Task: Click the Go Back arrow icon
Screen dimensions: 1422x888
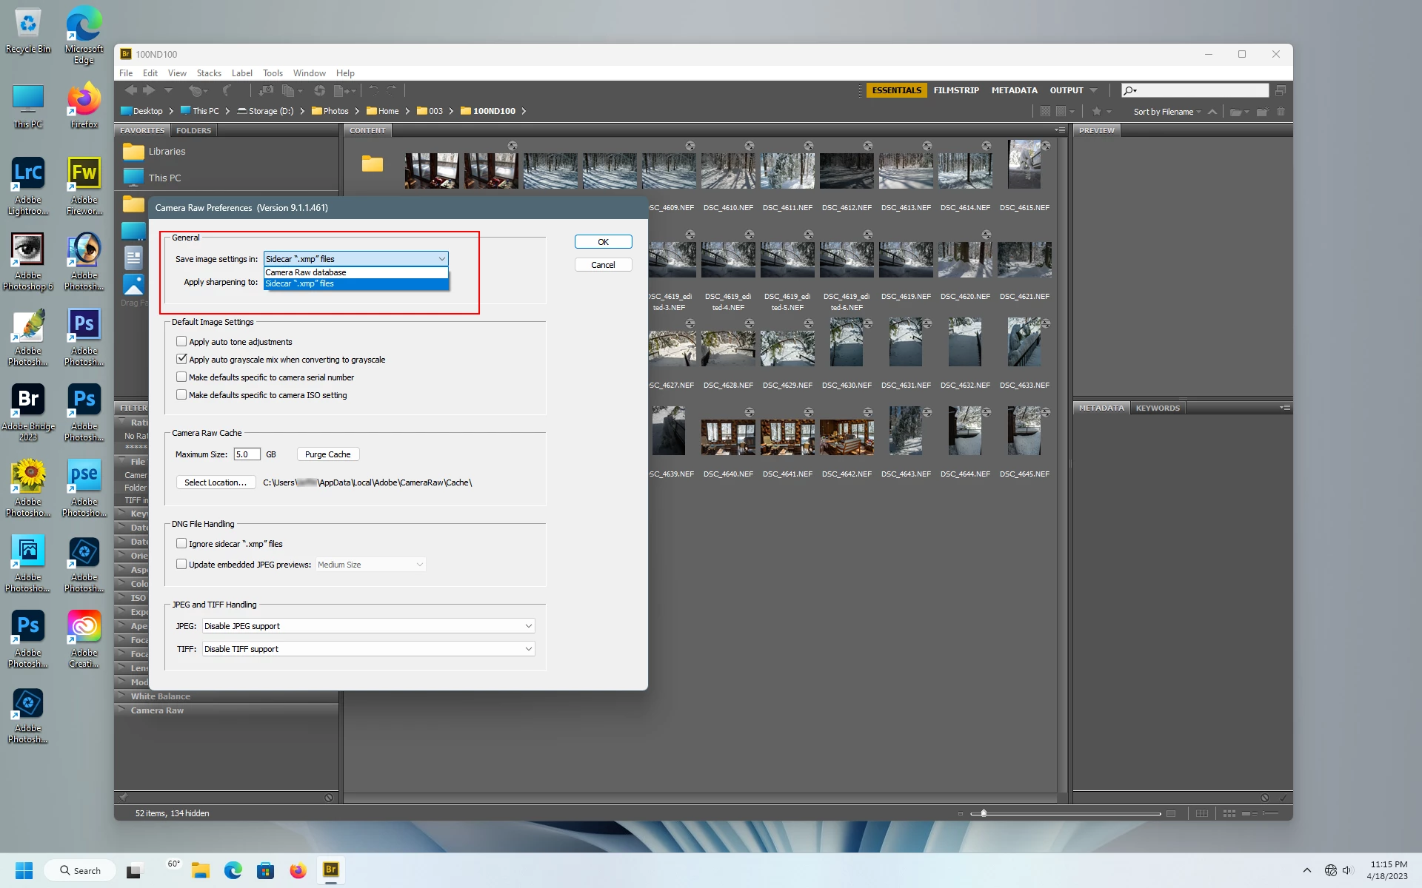Action: (131, 90)
